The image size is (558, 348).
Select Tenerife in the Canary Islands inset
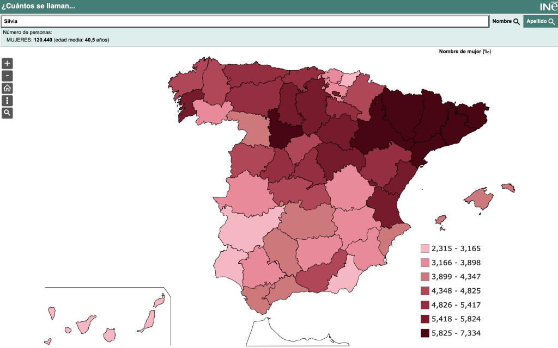85,325
